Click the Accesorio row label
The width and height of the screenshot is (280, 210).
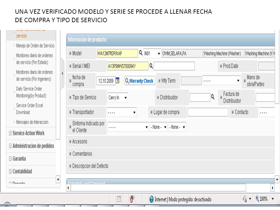pos(80,142)
